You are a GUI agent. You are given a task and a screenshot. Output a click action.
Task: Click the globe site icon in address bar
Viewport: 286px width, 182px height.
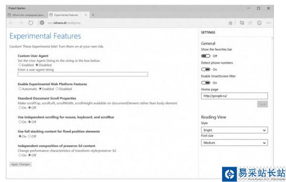[x=42, y=22]
